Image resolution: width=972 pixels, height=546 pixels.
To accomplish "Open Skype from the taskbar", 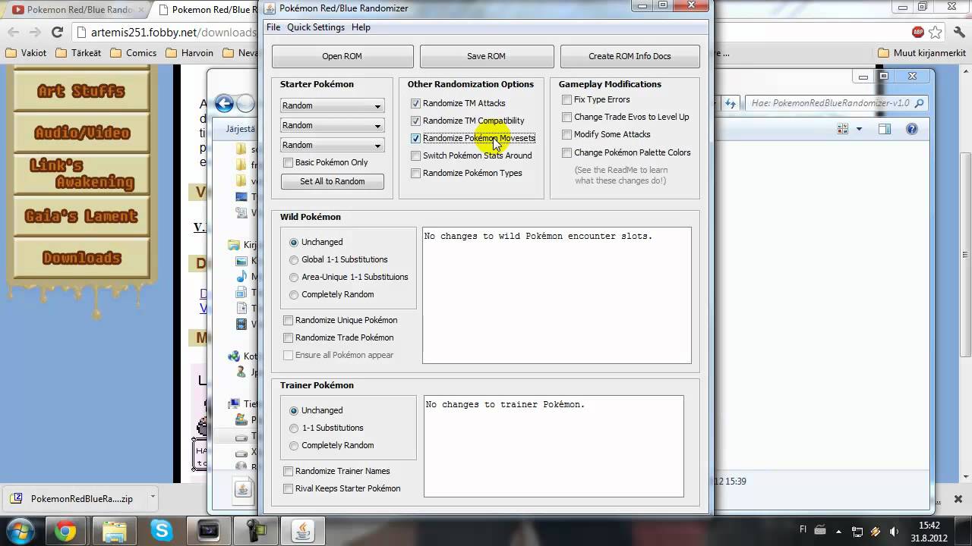I will click(161, 531).
